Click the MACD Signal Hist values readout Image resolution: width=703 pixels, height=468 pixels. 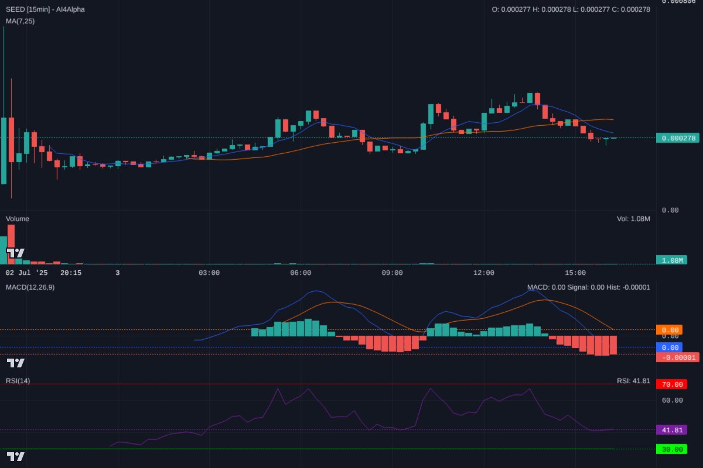(588, 287)
